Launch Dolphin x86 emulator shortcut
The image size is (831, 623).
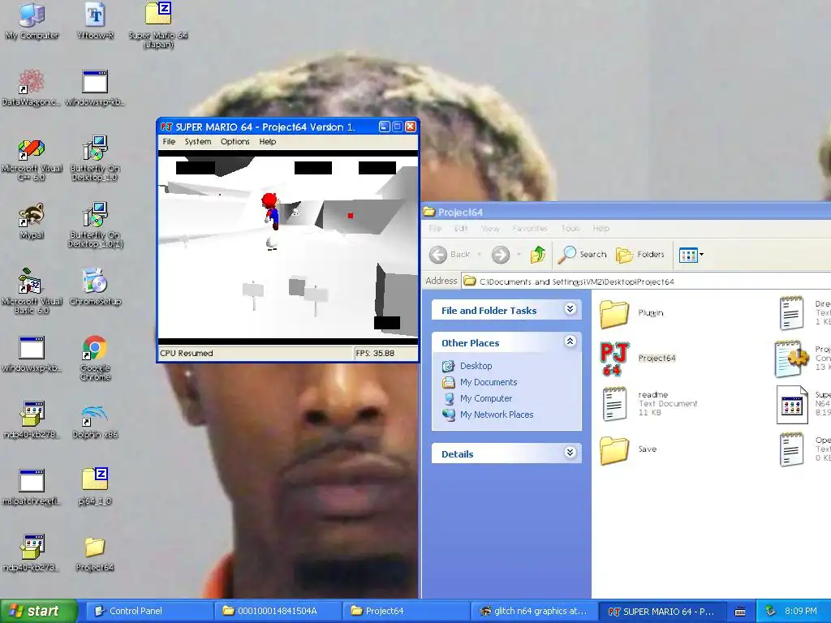click(x=95, y=421)
